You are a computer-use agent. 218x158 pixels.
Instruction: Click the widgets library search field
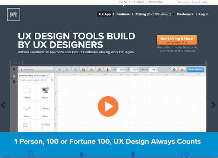pyautogui.click(x=36, y=80)
